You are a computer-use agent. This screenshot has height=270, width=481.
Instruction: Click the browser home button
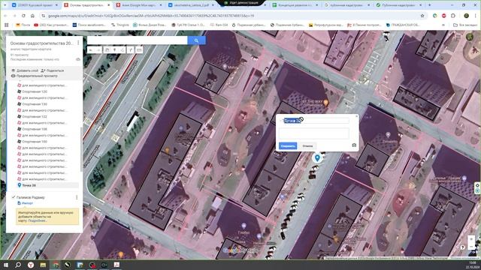(x=32, y=16)
